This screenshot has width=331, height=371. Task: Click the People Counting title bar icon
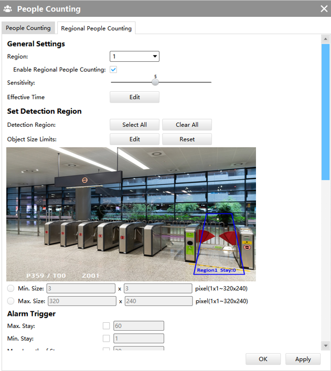click(x=9, y=9)
